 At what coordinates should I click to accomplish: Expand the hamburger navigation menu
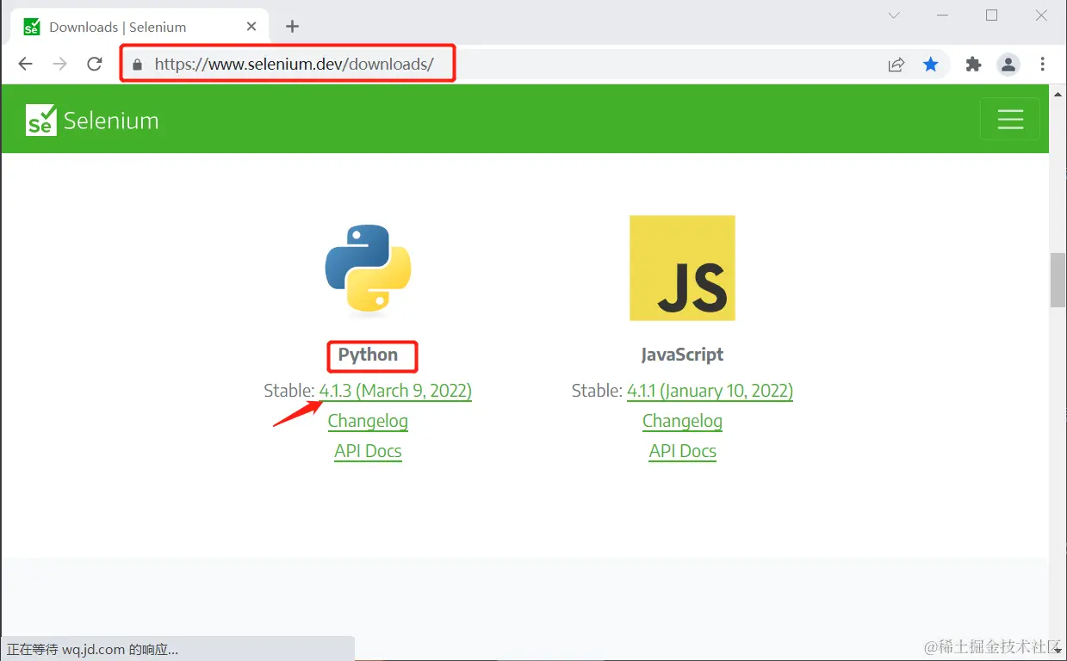click(1010, 119)
